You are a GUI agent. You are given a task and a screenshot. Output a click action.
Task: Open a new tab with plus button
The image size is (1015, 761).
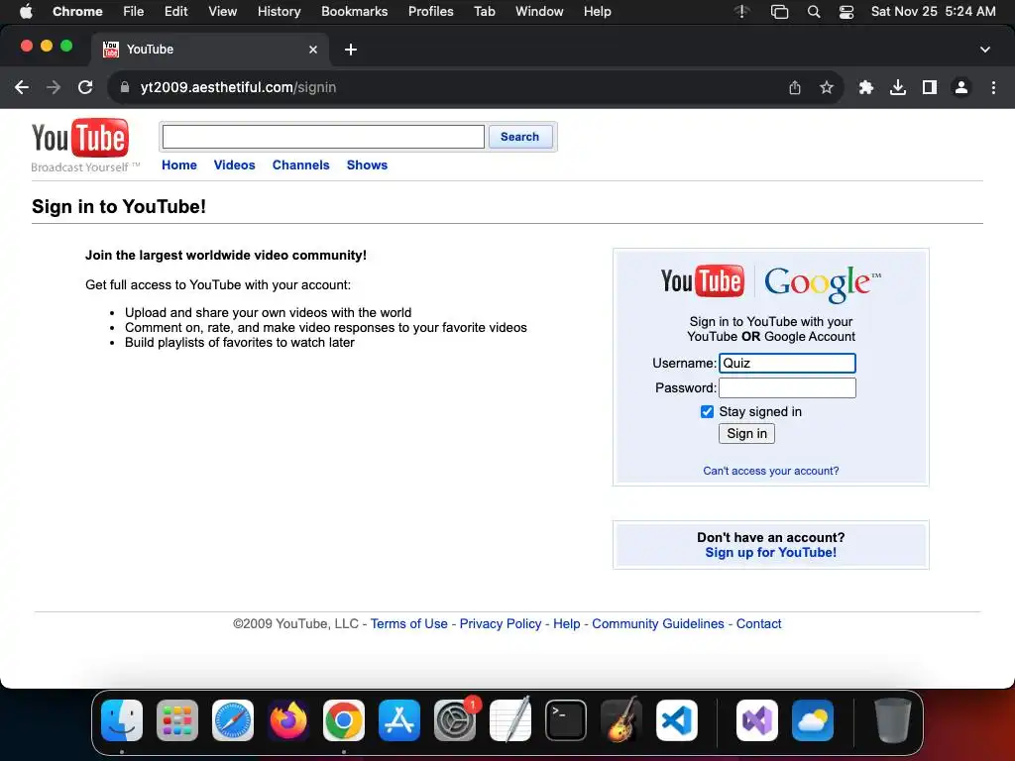pos(350,50)
